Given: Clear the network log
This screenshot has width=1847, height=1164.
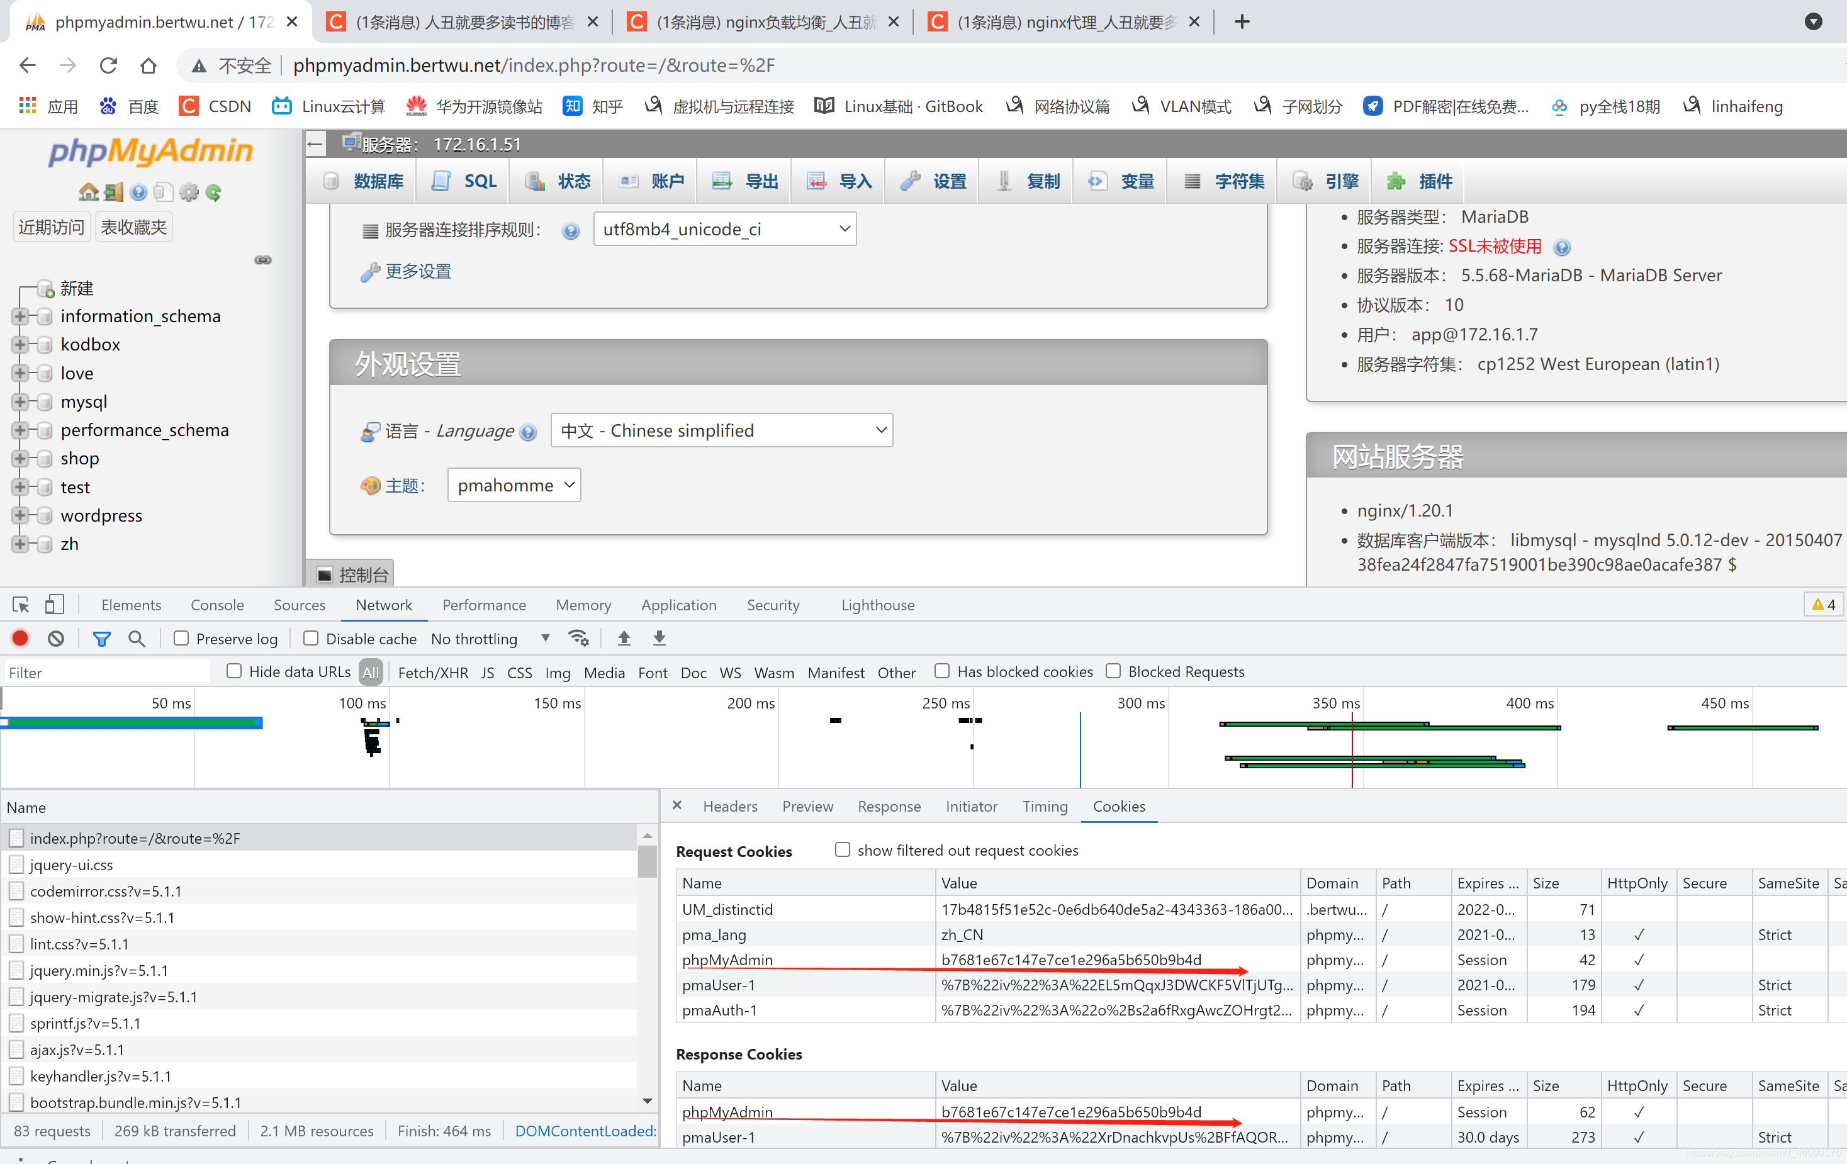Looking at the screenshot, I should coord(56,639).
